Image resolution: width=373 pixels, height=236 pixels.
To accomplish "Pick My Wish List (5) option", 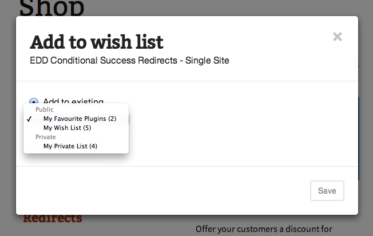I will click(x=67, y=128).
